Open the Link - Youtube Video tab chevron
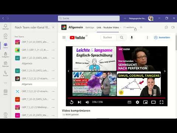The width and height of the screenshot is (177, 133). (120, 27)
